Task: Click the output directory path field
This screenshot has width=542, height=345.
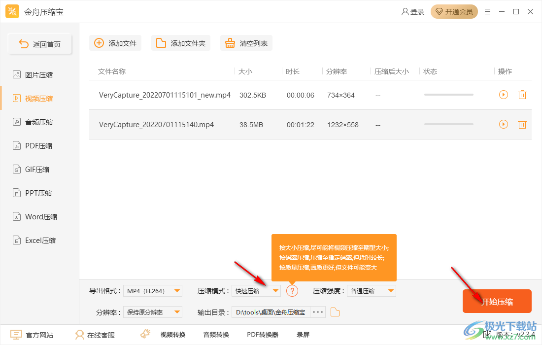Action: point(271,312)
